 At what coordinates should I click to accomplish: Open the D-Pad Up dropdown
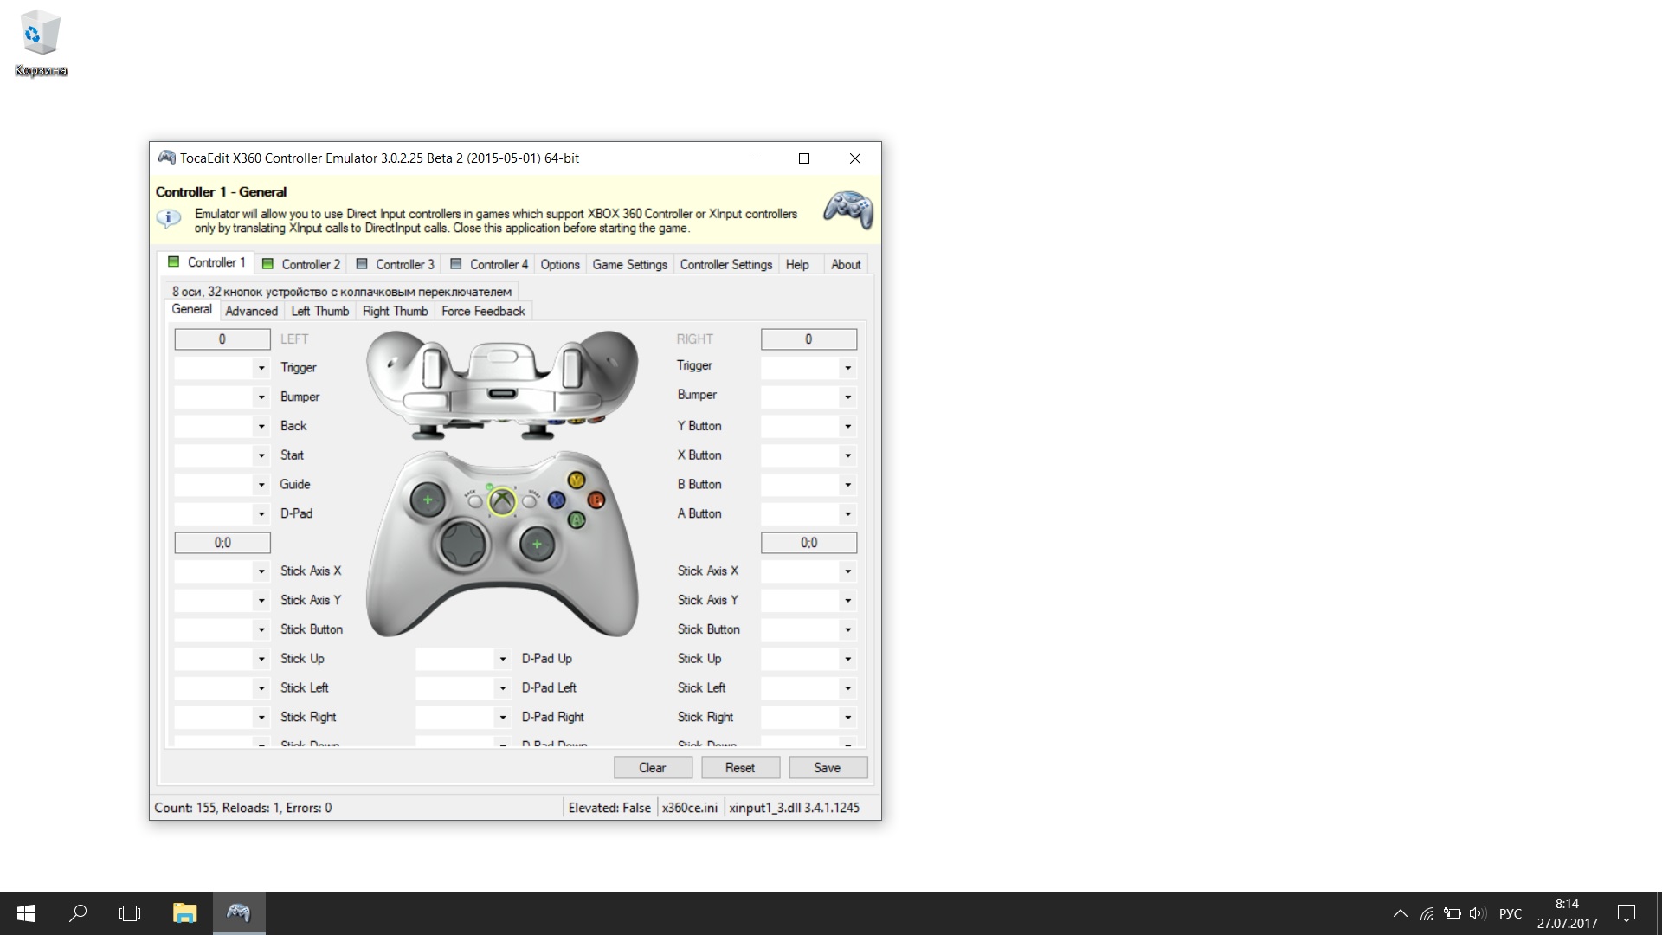[x=502, y=659]
